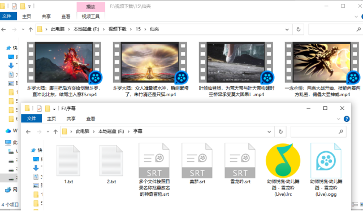363x211 pixels.
Task: Click new folder icon in 字幕 title bar
Action: tap(47, 108)
